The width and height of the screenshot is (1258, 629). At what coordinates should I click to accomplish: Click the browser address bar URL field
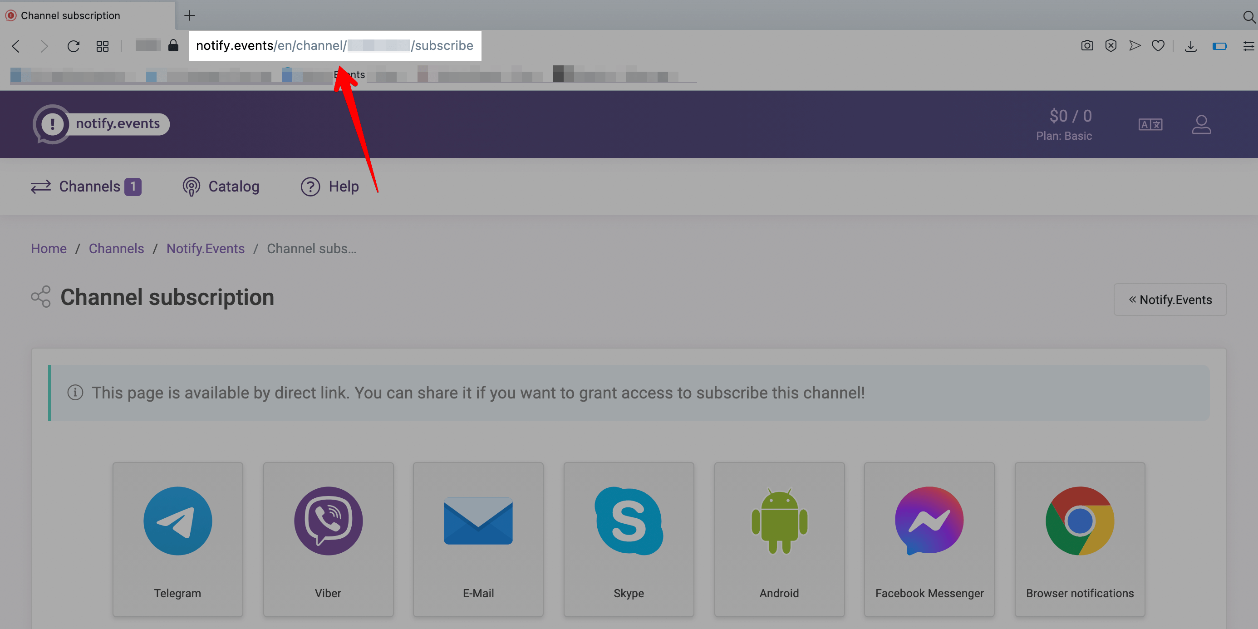(x=334, y=46)
